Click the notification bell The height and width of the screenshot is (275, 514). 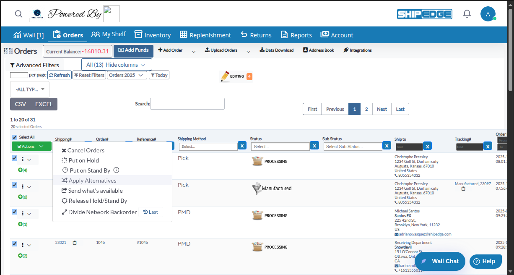(467, 13)
